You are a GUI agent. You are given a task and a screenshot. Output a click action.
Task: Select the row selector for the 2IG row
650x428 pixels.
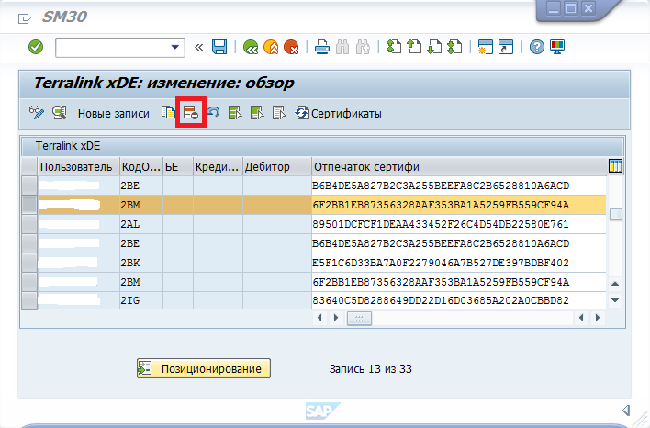tap(29, 300)
